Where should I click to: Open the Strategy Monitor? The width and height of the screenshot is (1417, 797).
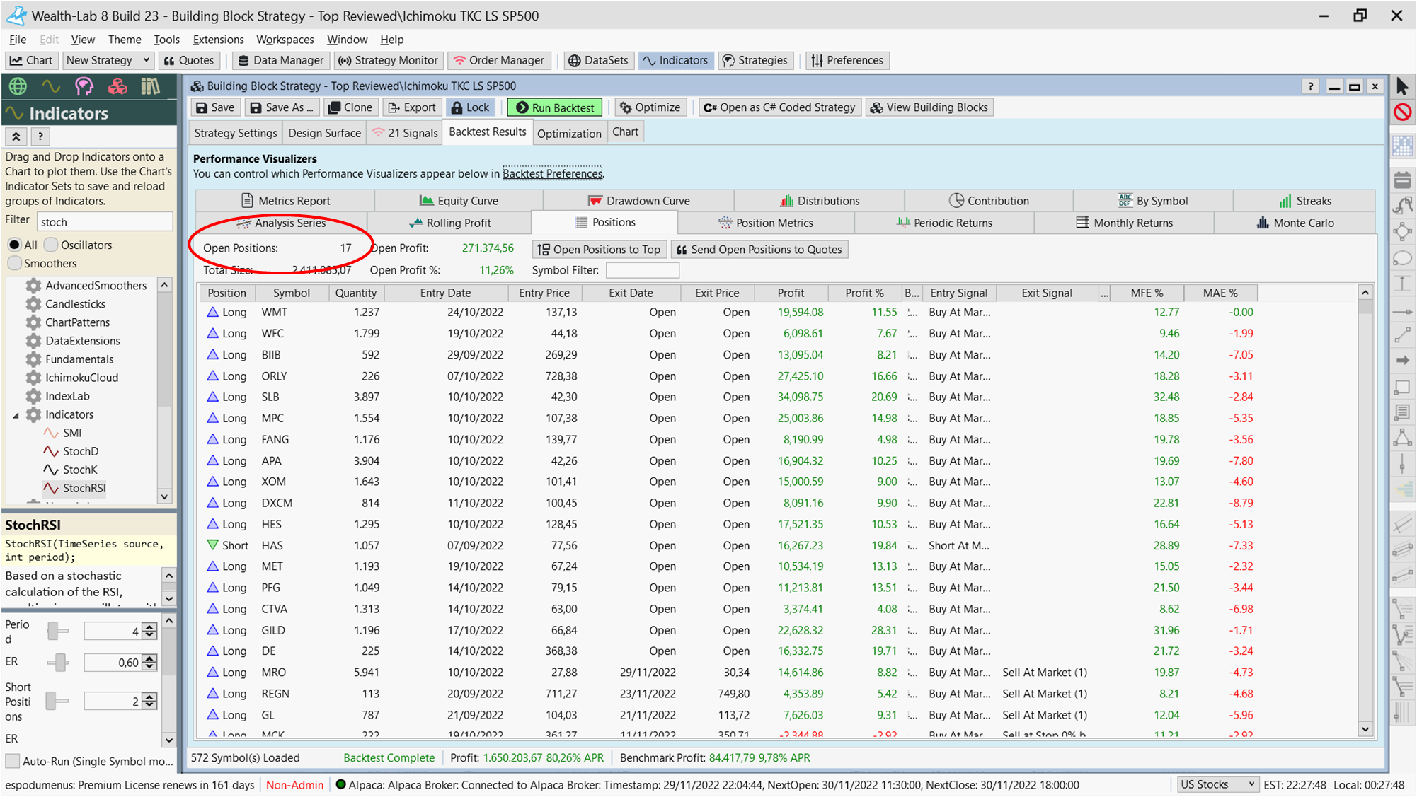tap(388, 60)
